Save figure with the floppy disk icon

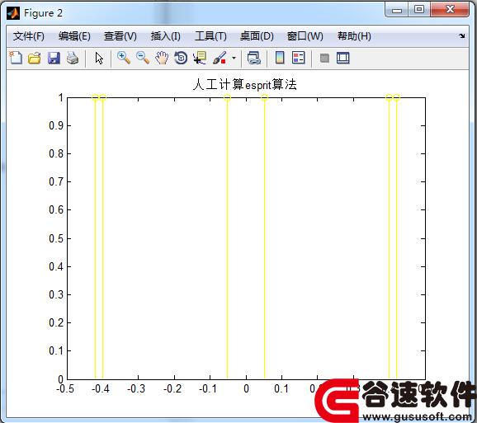point(54,58)
